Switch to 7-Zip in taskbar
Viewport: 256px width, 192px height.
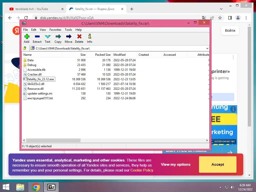[51, 187]
